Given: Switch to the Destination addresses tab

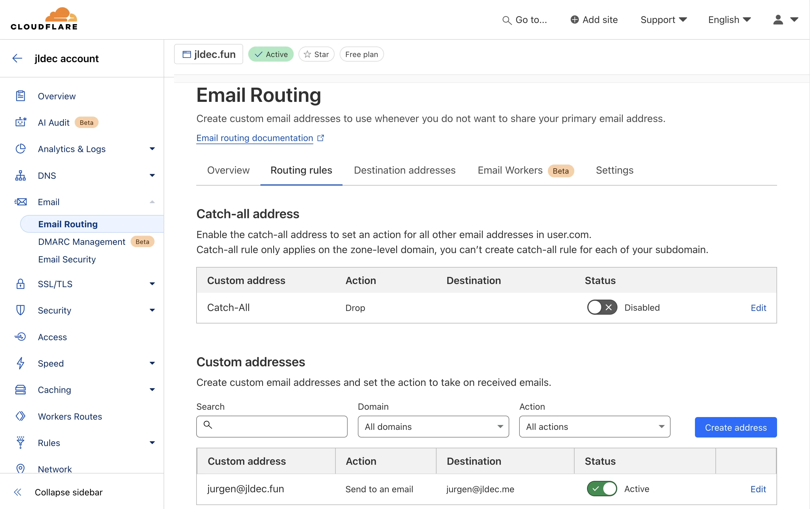Looking at the screenshot, I should pyautogui.click(x=405, y=171).
